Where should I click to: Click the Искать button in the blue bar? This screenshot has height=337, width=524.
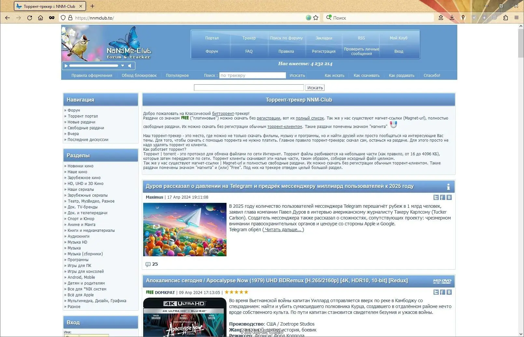coord(297,76)
